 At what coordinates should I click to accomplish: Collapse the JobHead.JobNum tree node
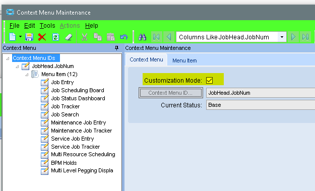click(x=17, y=67)
